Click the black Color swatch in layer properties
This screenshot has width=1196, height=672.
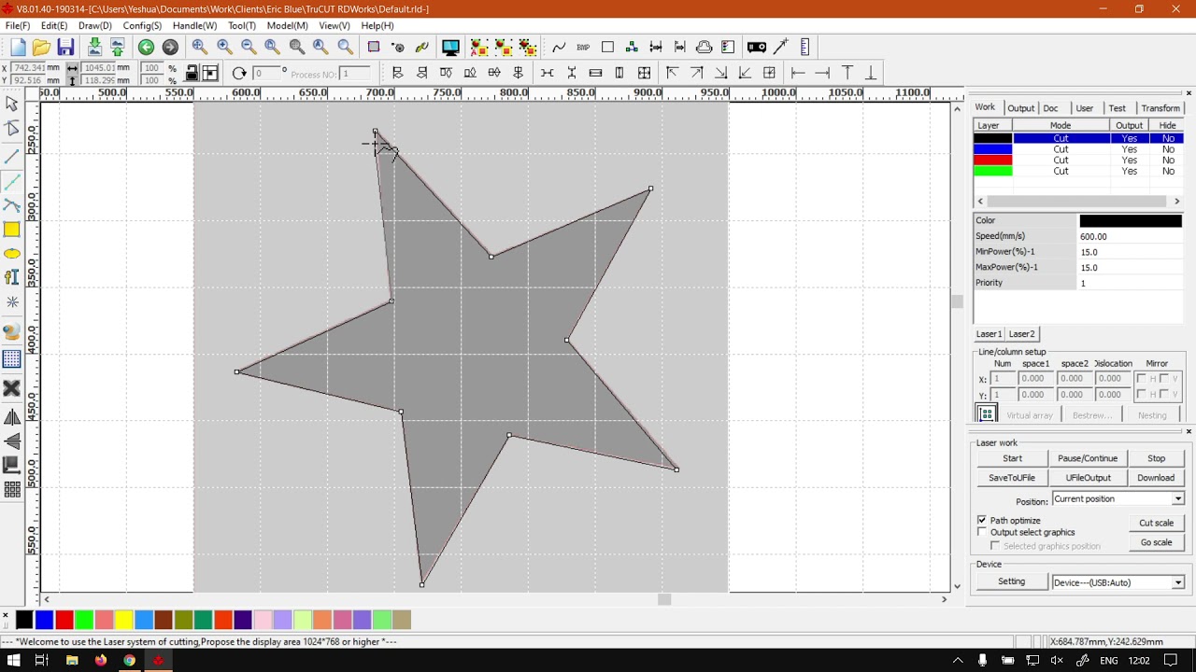coord(1131,221)
